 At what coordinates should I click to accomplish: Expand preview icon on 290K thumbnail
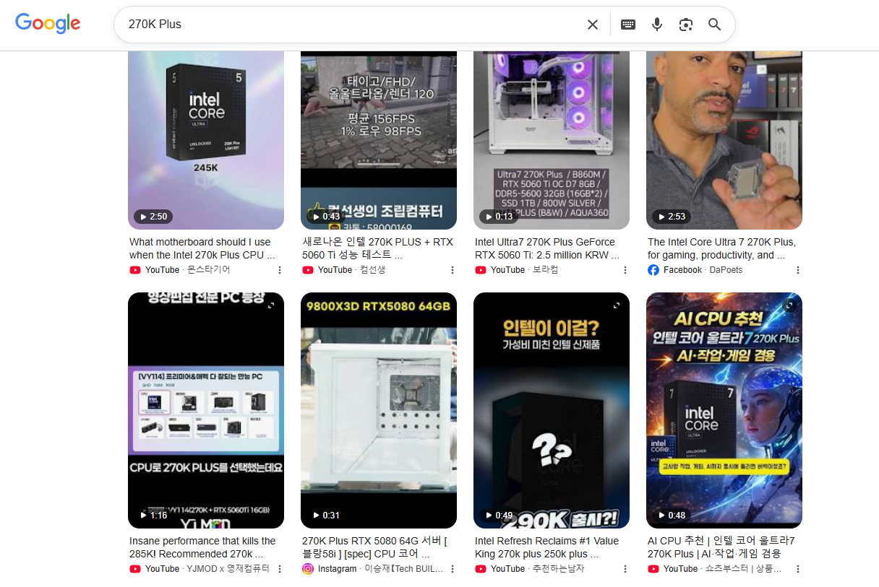tap(617, 306)
